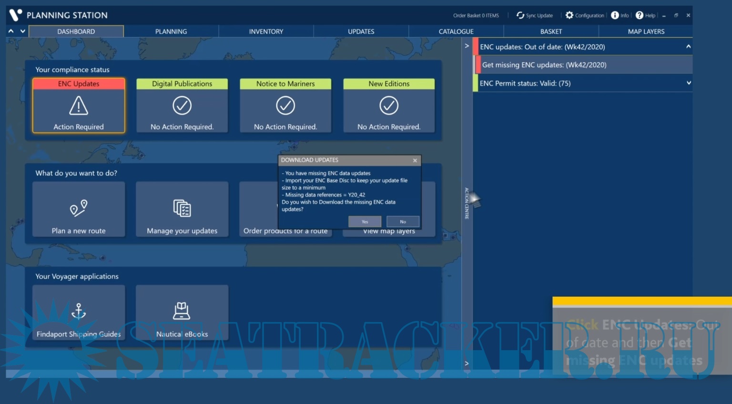Open the Info icon
This screenshot has height=404, width=732.
tap(615, 15)
